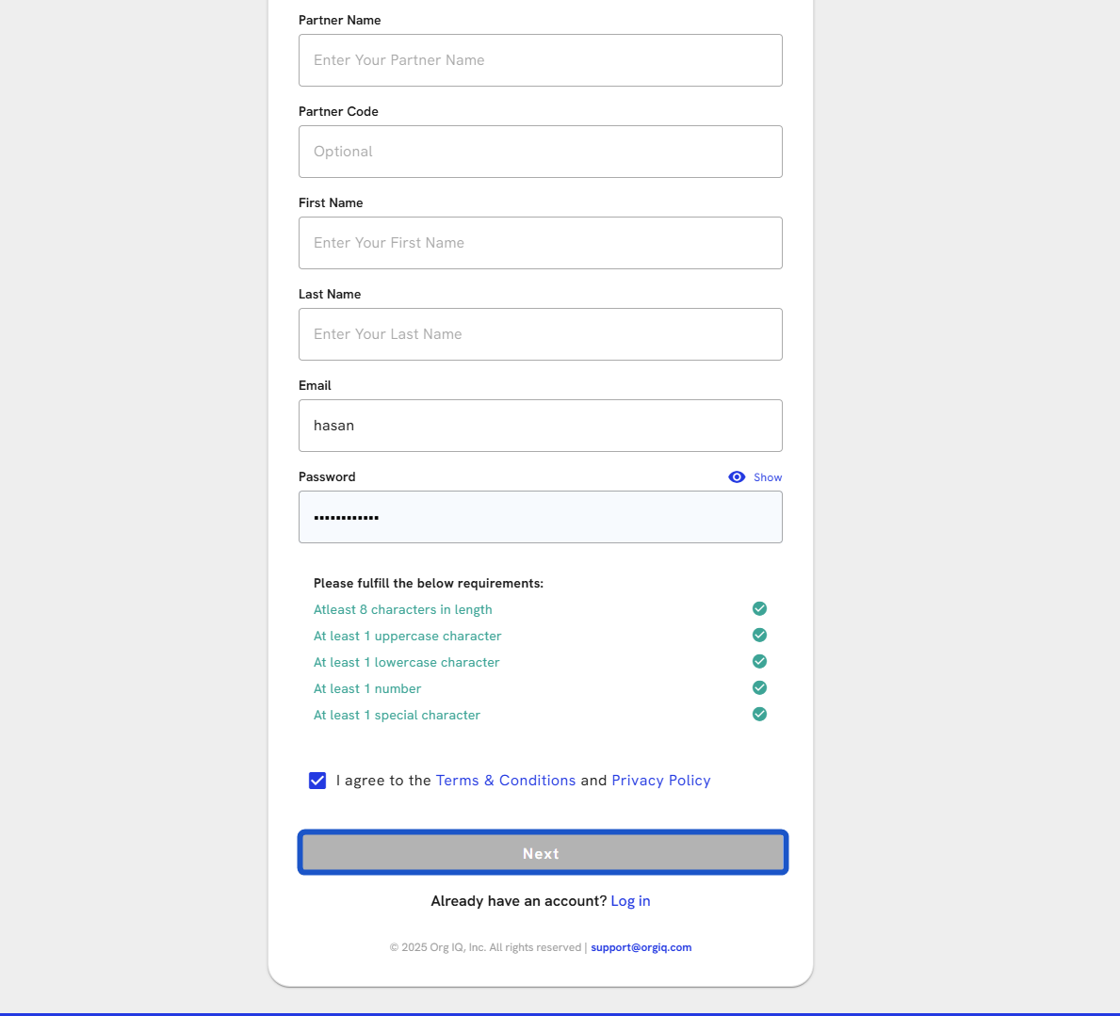The width and height of the screenshot is (1120, 1016).
Task: Click the support@orgiq.com email link
Action: pyautogui.click(x=641, y=948)
